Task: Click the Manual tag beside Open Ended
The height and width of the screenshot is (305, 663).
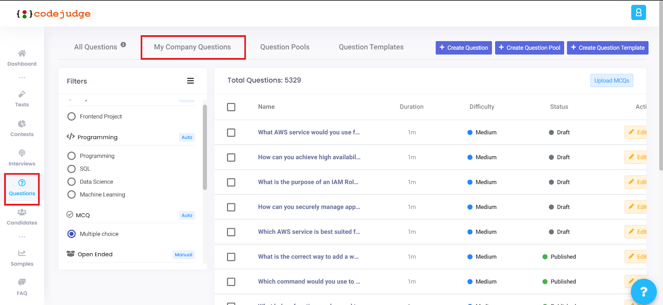Action: click(x=184, y=255)
